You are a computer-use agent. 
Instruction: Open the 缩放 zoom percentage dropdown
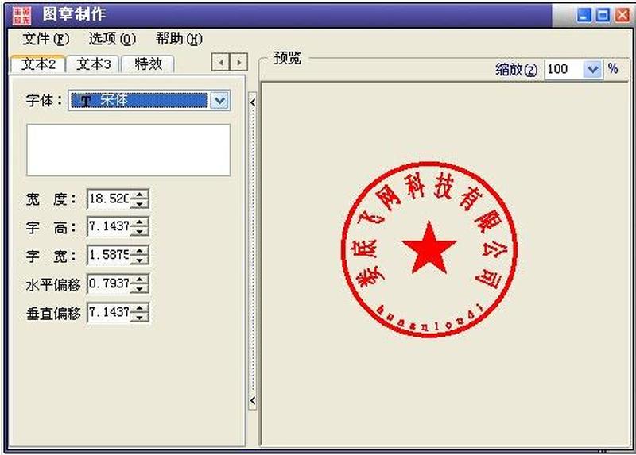[x=592, y=70]
